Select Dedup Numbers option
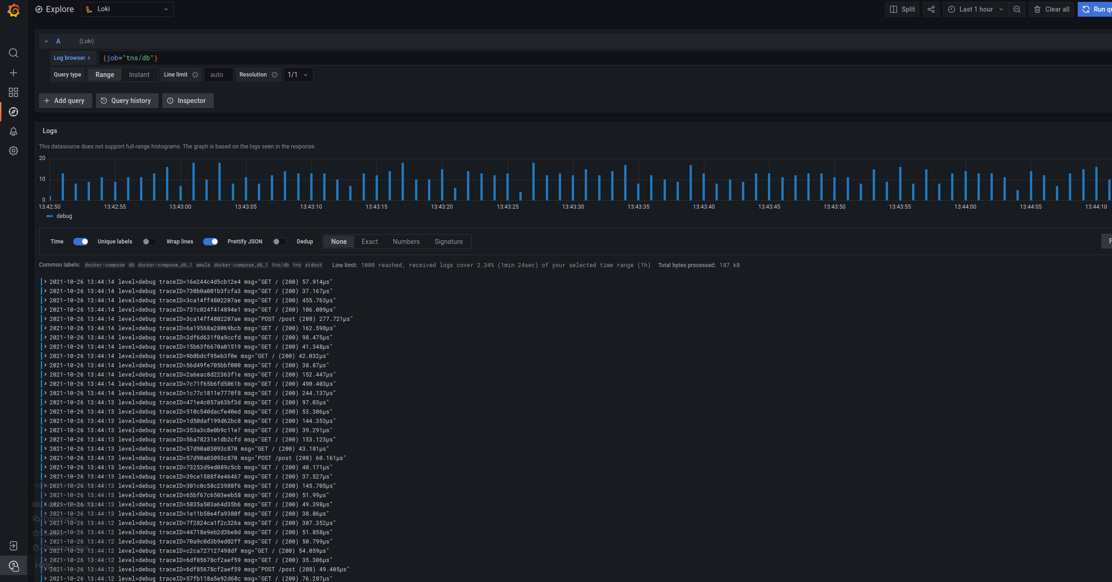The image size is (1112, 582). click(x=406, y=242)
